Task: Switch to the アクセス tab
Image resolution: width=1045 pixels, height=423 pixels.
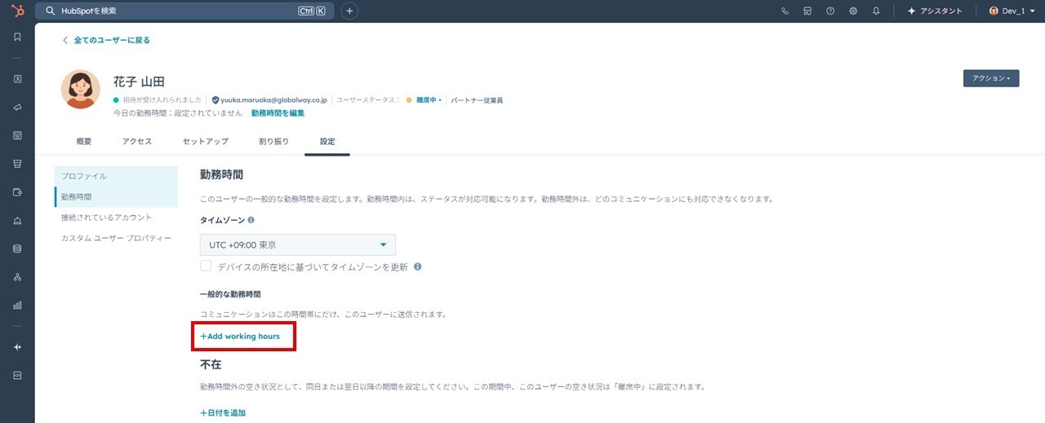Action: coord(137,141)
